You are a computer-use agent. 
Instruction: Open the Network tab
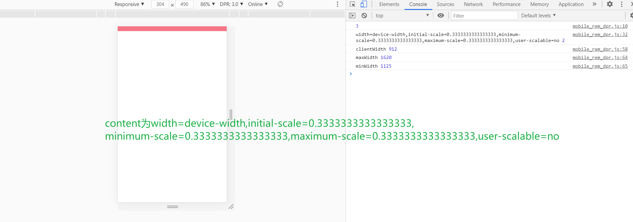(473, 4)
